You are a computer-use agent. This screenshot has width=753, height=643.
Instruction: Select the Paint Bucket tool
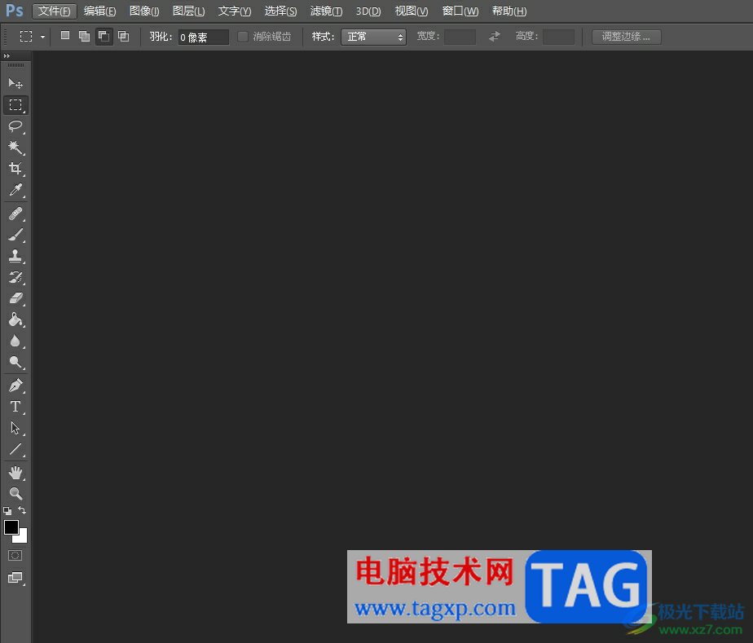coord(15,319)
